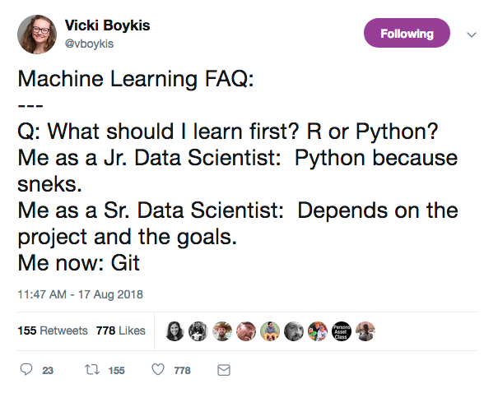Open the @vboykis handle link
This screenshot has height=393, width=498.
[89, 44]
